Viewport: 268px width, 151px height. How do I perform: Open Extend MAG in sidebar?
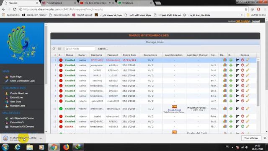(17, 122)
